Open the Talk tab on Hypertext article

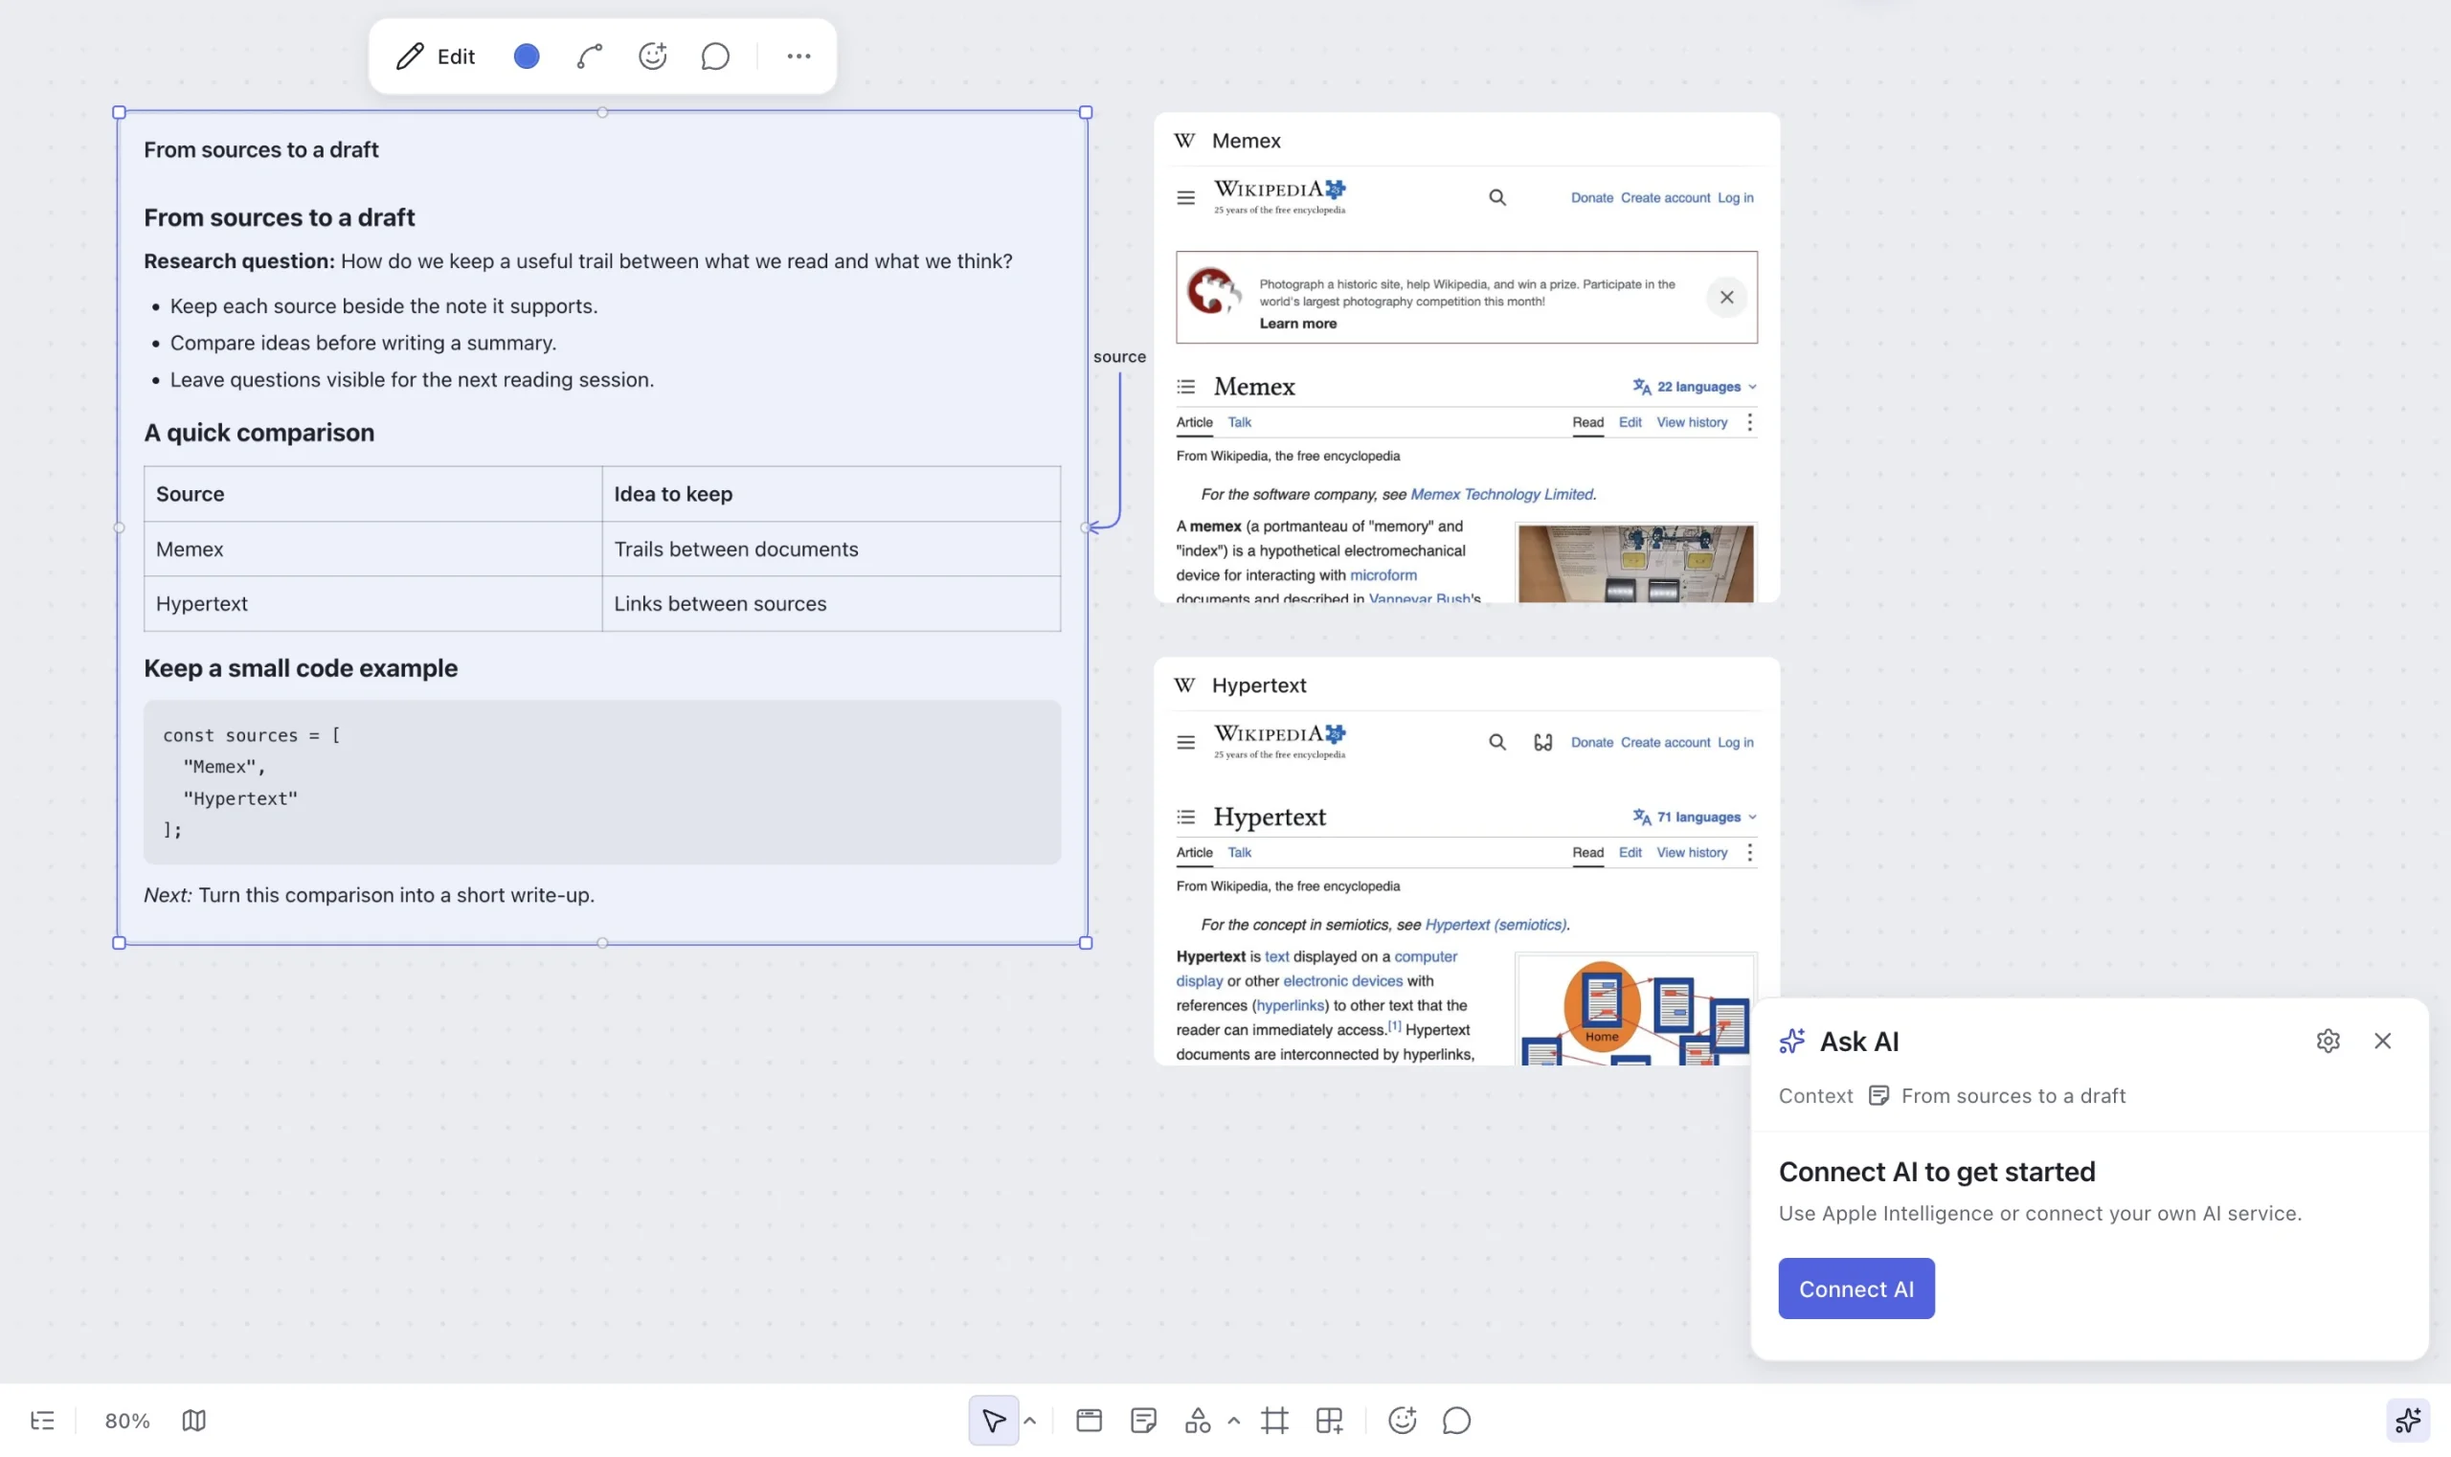(1239, 852)
